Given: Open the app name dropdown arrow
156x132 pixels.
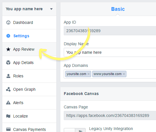Looking at the screenshot, I should [x=51, y=9].
